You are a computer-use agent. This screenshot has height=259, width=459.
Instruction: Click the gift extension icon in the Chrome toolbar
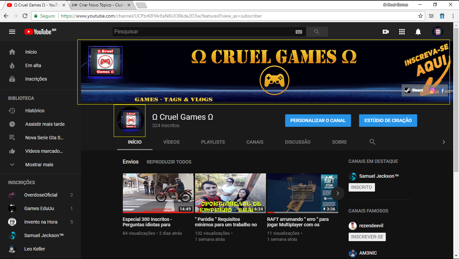pyautogui.click(x=442, y=16)
